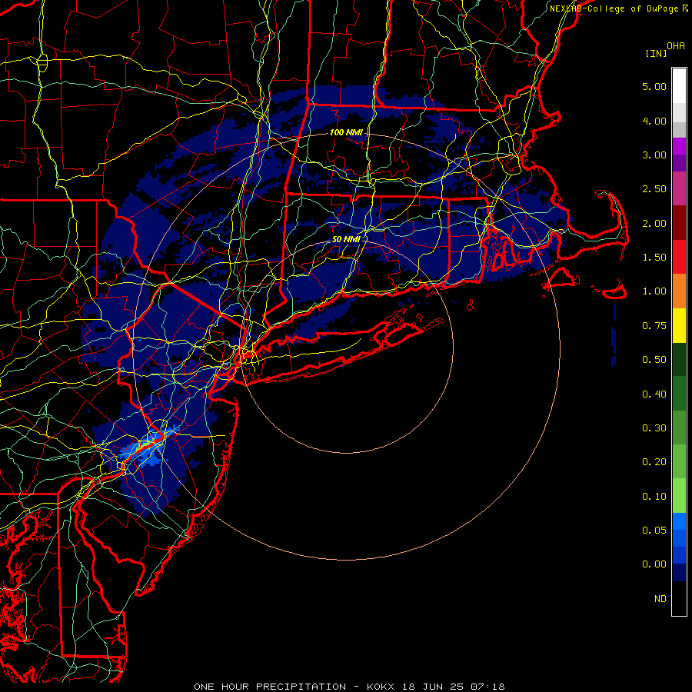This screenshot has width=692, height=692.
Task: Click the lime green swatch beside 0.10
Action: pyautogui.click(x=679, y=496)
